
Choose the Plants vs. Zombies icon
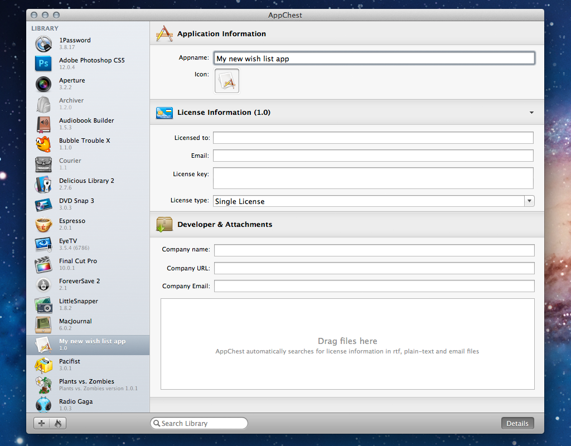pos(43,385)
